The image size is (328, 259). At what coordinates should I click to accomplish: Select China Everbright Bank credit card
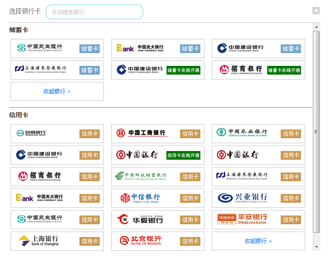pos(57,198)
